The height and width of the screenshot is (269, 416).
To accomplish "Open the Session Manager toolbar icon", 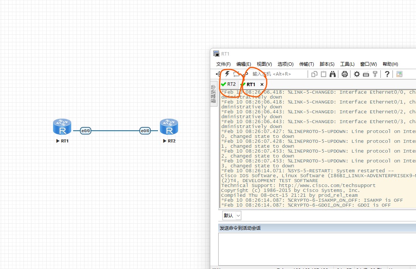I will 218,74.
